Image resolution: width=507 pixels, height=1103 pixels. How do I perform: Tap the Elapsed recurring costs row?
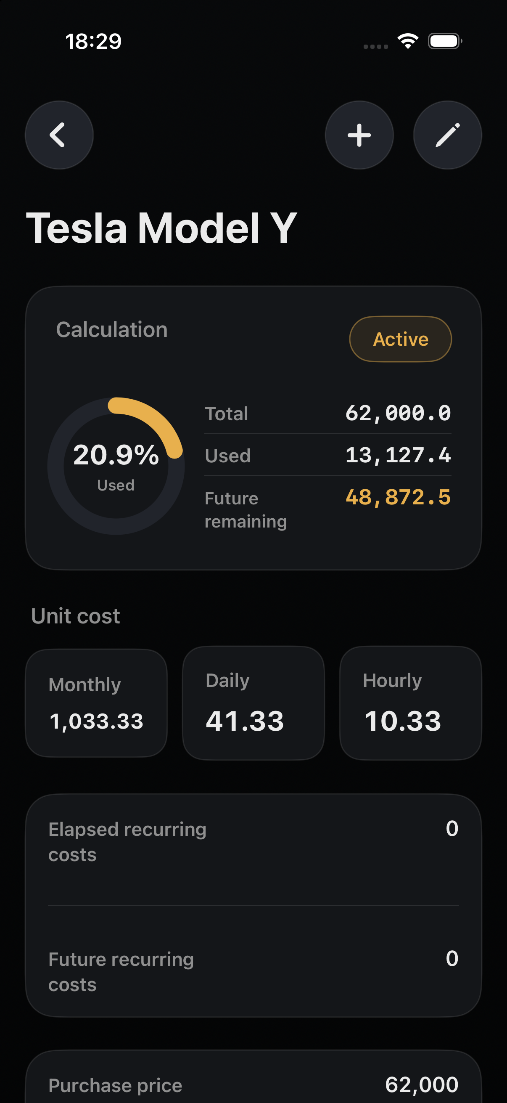253,842
